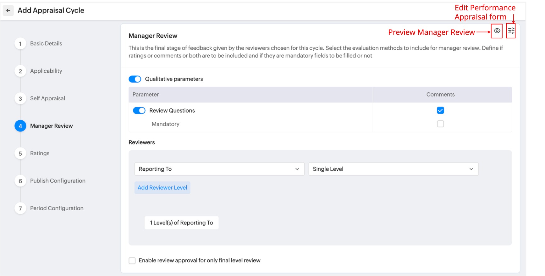545x276 pixels.
Task: Turn off the Review Questions toggle
Action: 139,111
